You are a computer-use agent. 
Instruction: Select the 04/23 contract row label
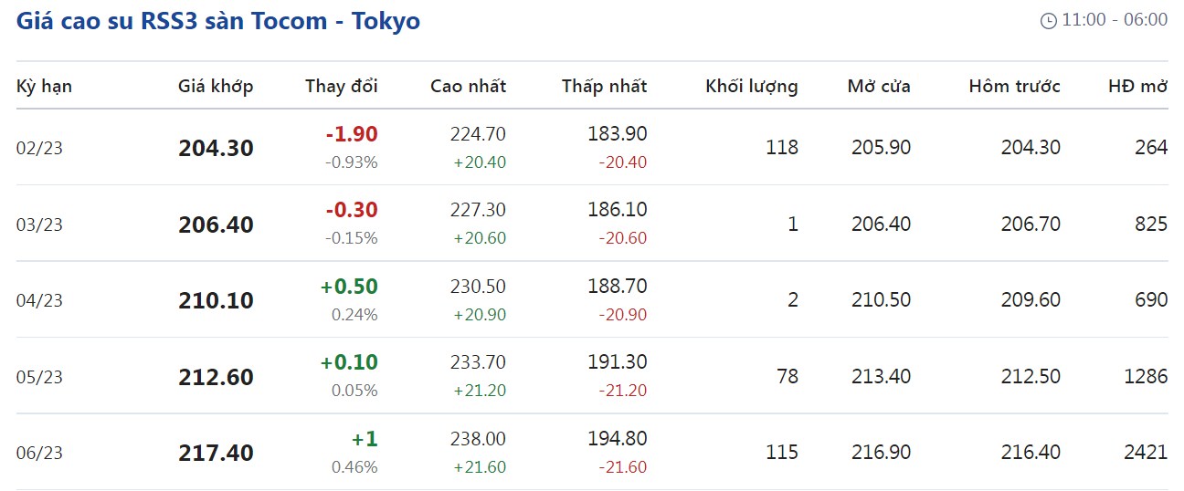pos(39,300)
